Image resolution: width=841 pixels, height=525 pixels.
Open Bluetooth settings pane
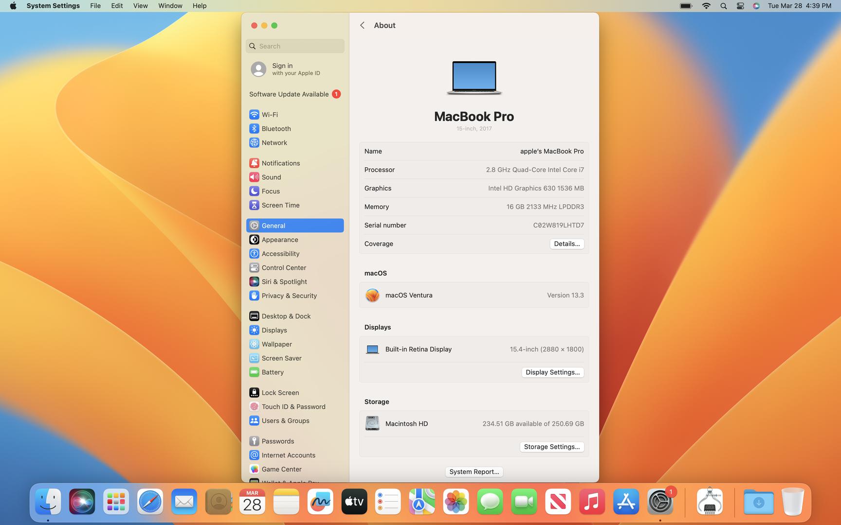[295, 129]
